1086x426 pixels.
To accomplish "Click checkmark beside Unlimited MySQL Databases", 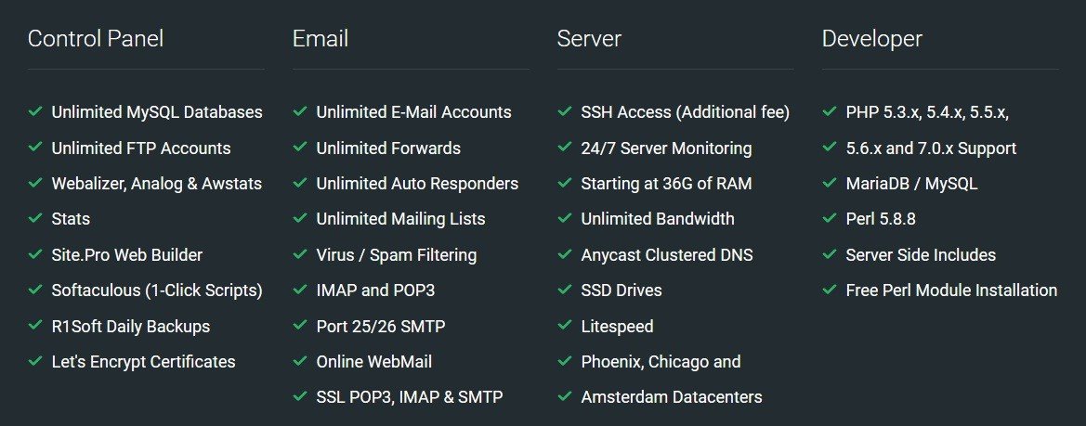I will [x=35, y=110].
